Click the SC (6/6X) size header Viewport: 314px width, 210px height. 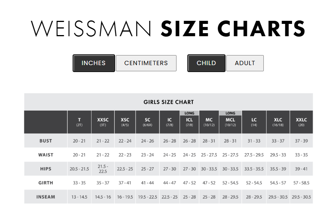148,122
